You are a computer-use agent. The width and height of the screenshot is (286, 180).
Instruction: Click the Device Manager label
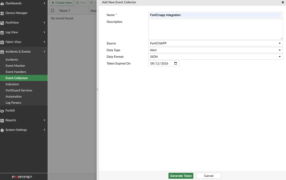[16, 13]
